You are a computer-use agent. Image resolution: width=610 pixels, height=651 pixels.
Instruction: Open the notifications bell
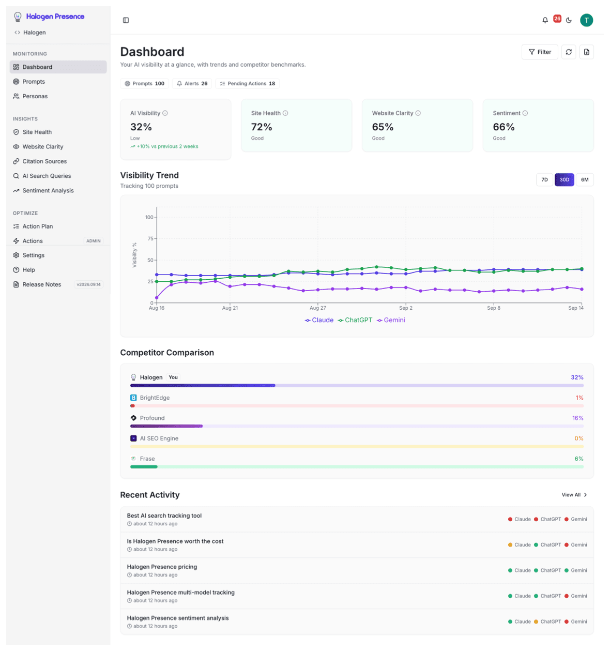pos(545,20)
